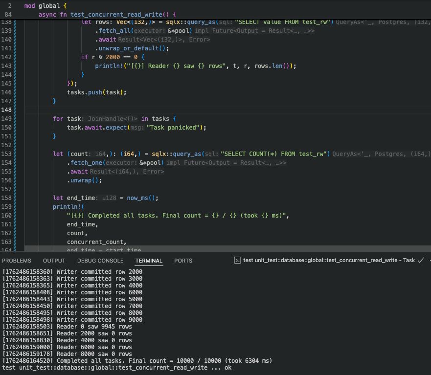
Task: Click the "Completed all tasks. Final count" format string
Action: pyautogui.click(x=176, y=216)
